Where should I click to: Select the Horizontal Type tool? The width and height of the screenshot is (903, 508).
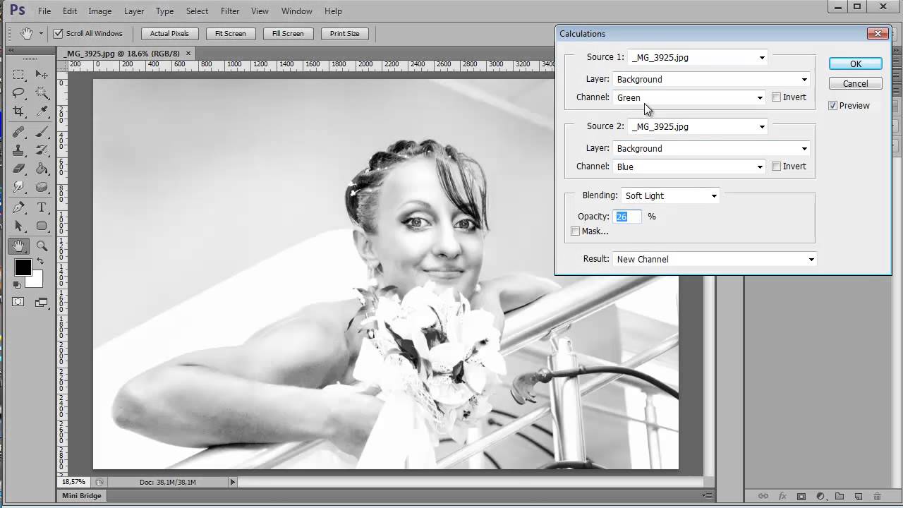click(x=42, y=207)
